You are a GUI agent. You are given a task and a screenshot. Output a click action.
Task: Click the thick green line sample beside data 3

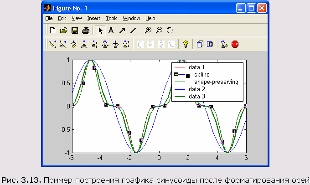(x=180, y=97)
